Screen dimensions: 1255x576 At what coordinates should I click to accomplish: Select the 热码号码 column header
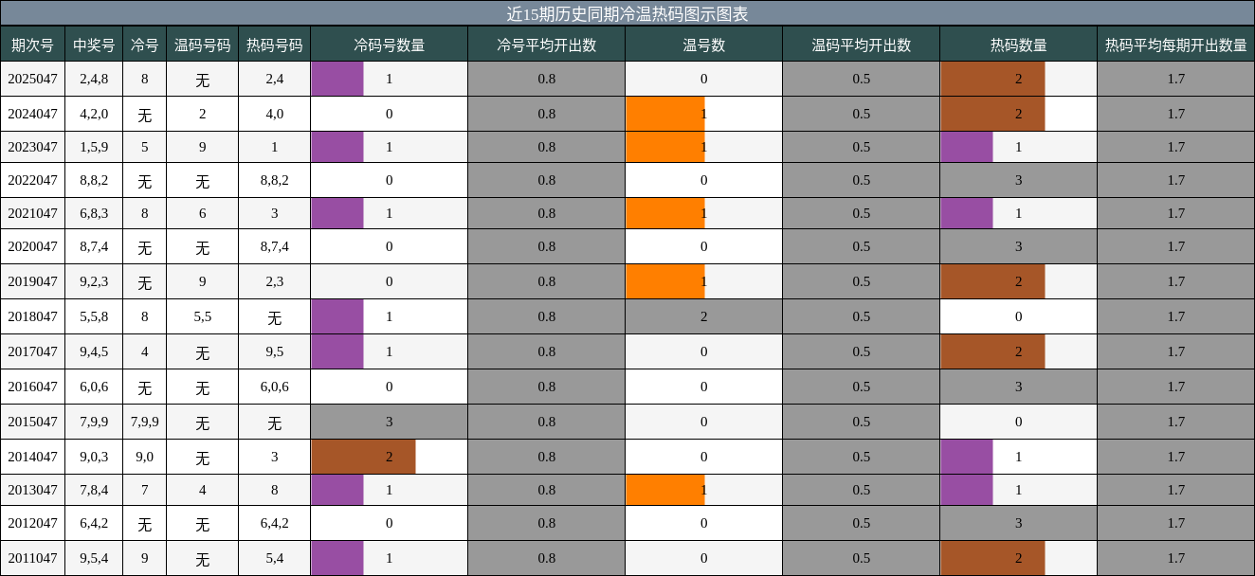point(274,44)
